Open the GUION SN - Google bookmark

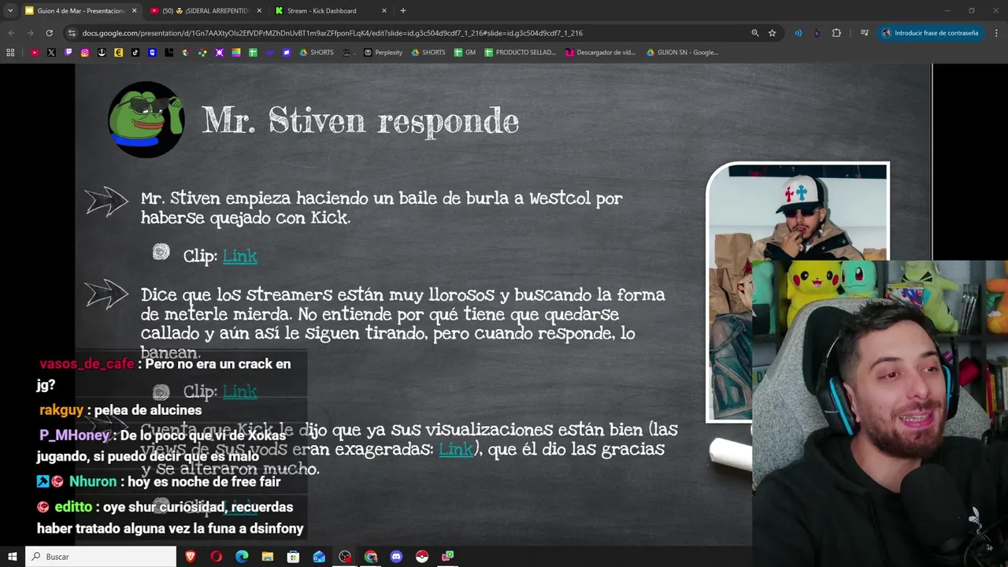682,53
